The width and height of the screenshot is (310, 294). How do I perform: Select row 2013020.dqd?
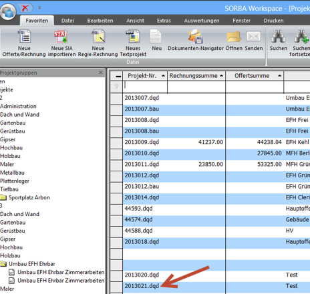click(142, 275)
